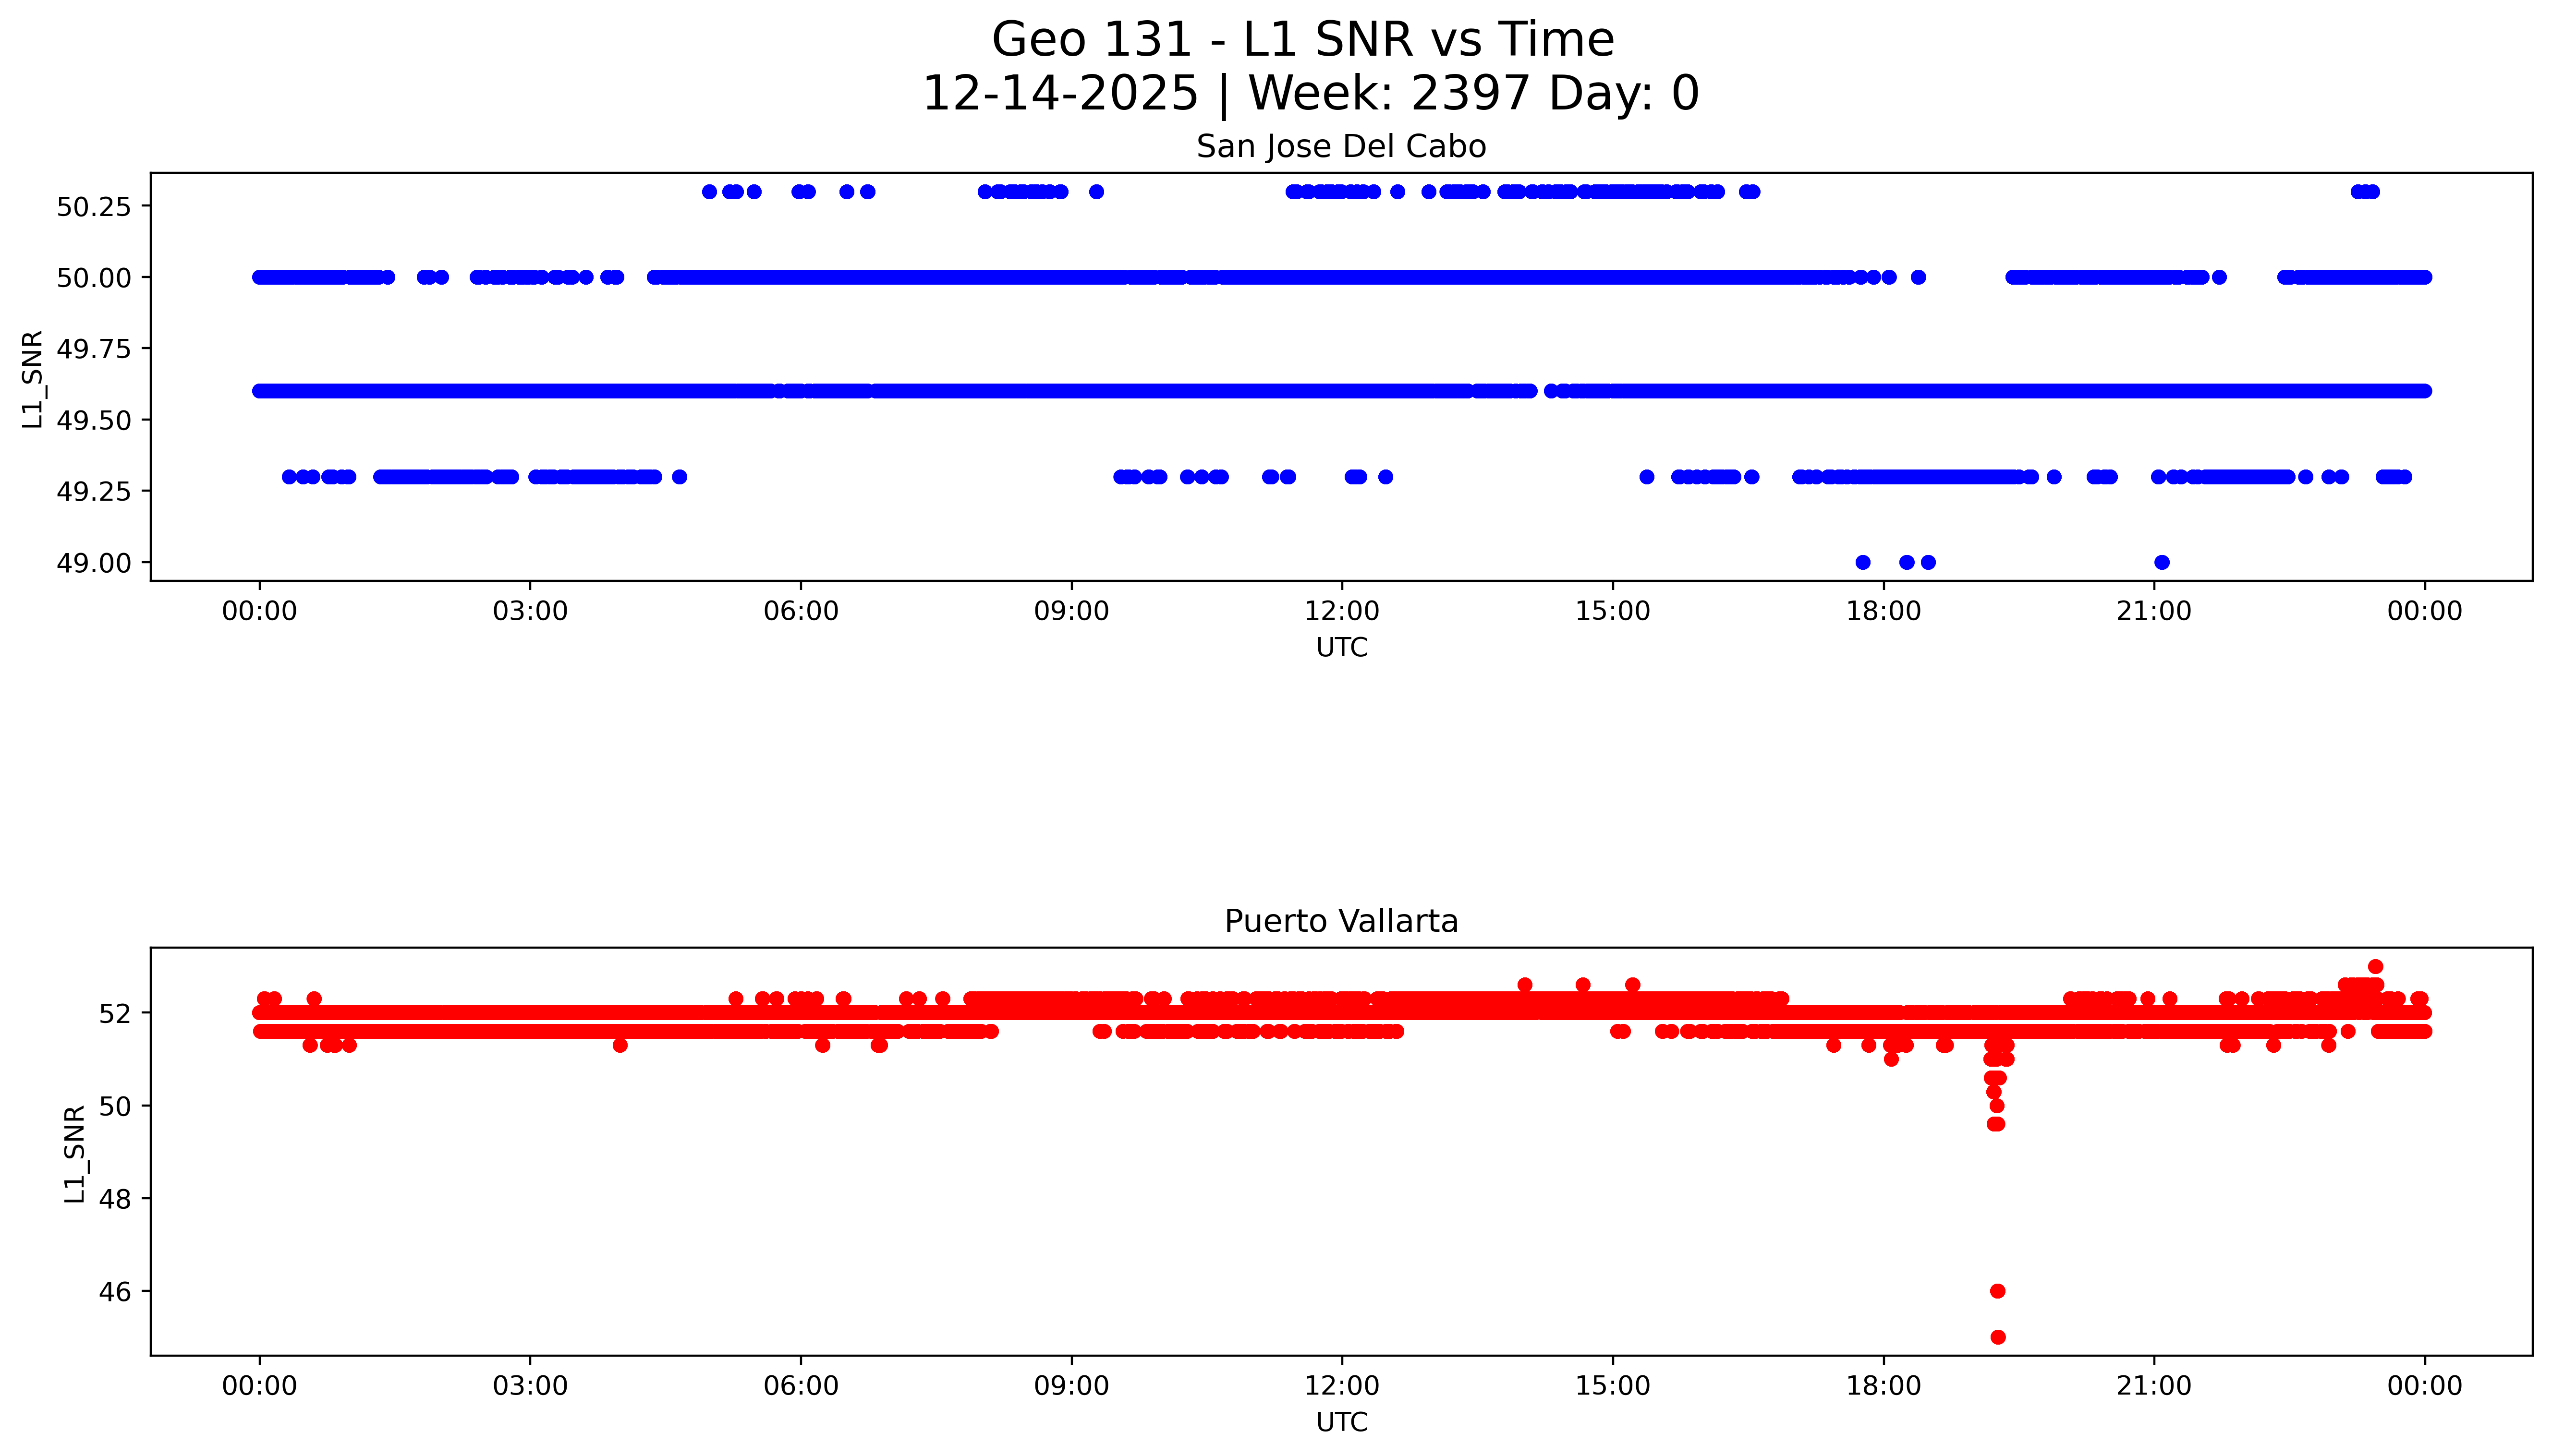Click the lowest red data point in Puerto Vallarta
Screen dimensions: 2552x1456
point(1998,1337)
